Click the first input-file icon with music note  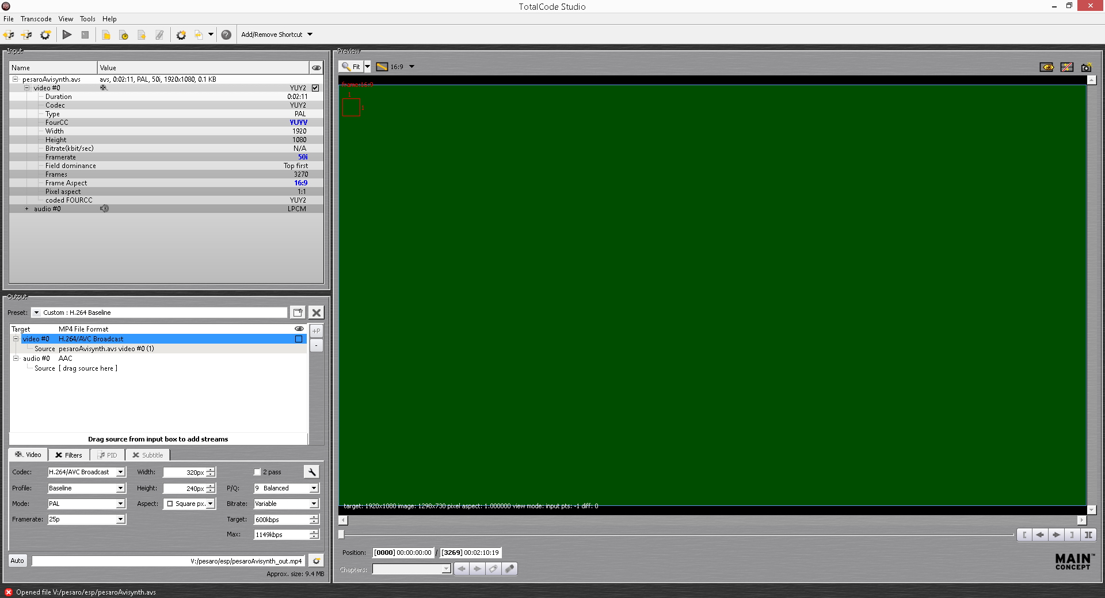point(9,35)
